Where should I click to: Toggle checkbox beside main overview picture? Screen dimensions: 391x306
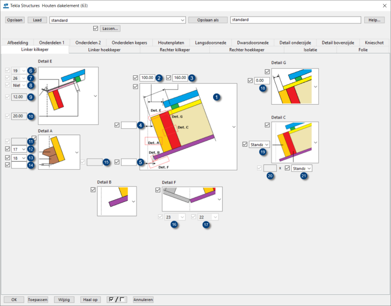(136, 87)
